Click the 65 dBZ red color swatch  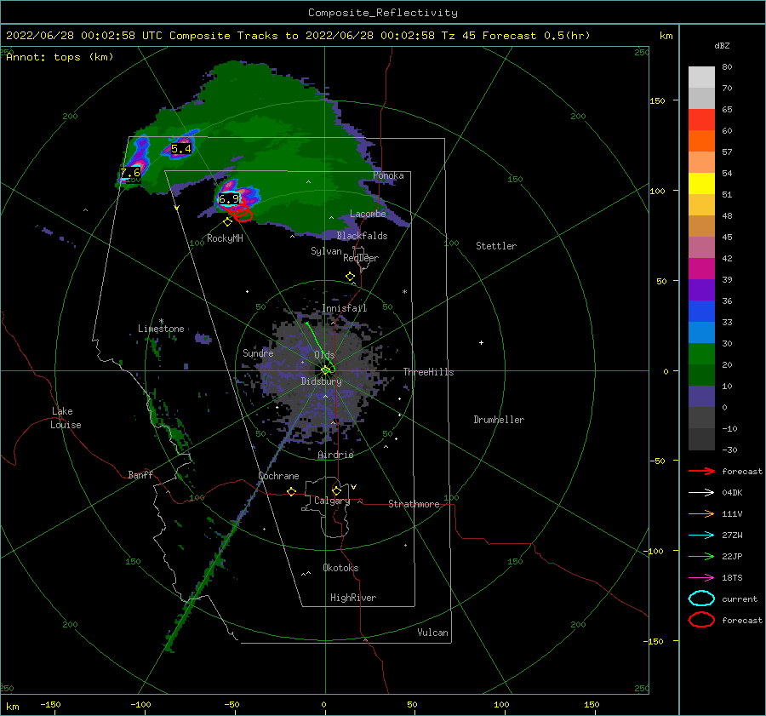click(701, 119)
